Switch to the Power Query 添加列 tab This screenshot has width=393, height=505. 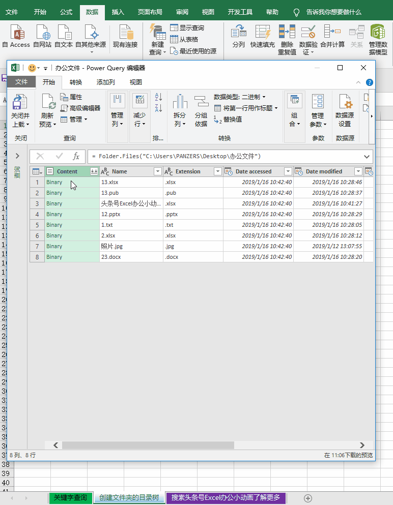point(105,82)
